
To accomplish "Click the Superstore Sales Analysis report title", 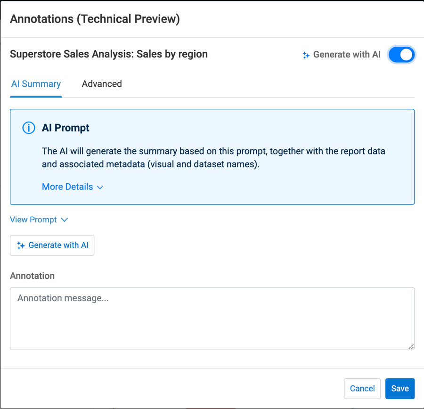I will [109, 54].
